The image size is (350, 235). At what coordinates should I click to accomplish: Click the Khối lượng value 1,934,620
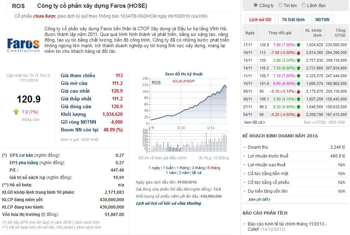[112, 115]
